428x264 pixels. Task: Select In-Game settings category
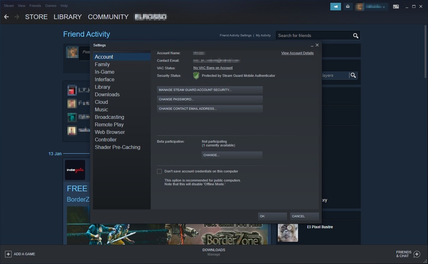click(122, 72)
